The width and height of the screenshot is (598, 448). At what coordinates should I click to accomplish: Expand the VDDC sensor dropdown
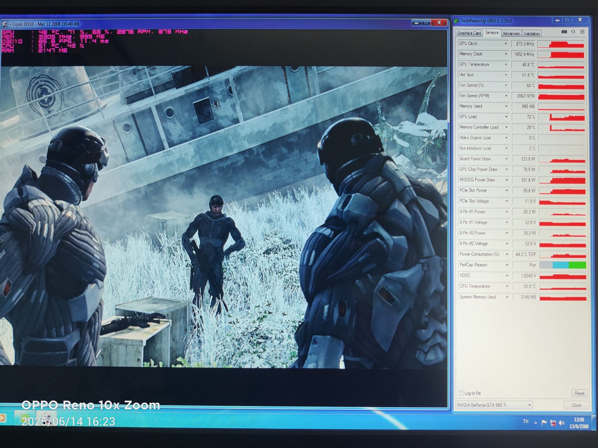[x=507, y=276]
